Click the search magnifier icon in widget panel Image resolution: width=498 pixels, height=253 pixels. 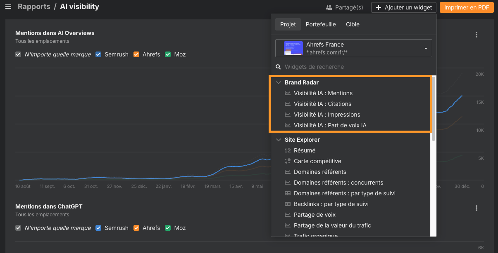(x=279, y=67)
